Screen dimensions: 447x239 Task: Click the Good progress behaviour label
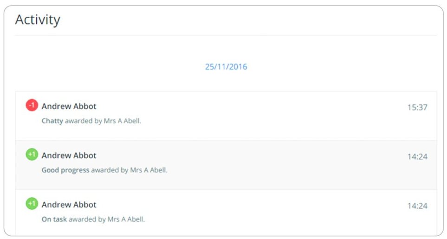[65, 170]
